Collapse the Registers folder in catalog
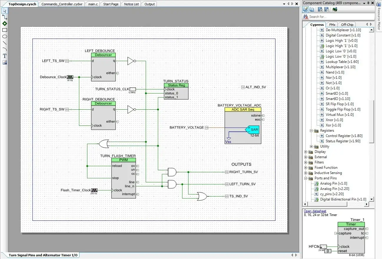The image size is (382, 259). [x=311, y=131]
